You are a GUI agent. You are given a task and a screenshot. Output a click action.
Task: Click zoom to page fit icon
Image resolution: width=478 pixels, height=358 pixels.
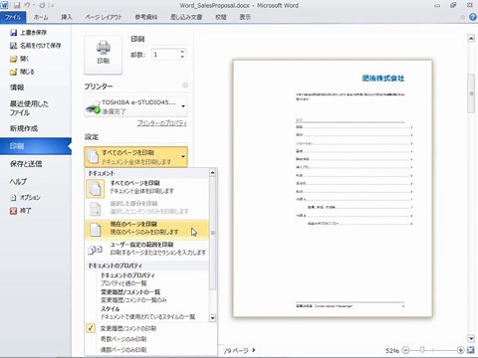(470, 350)
